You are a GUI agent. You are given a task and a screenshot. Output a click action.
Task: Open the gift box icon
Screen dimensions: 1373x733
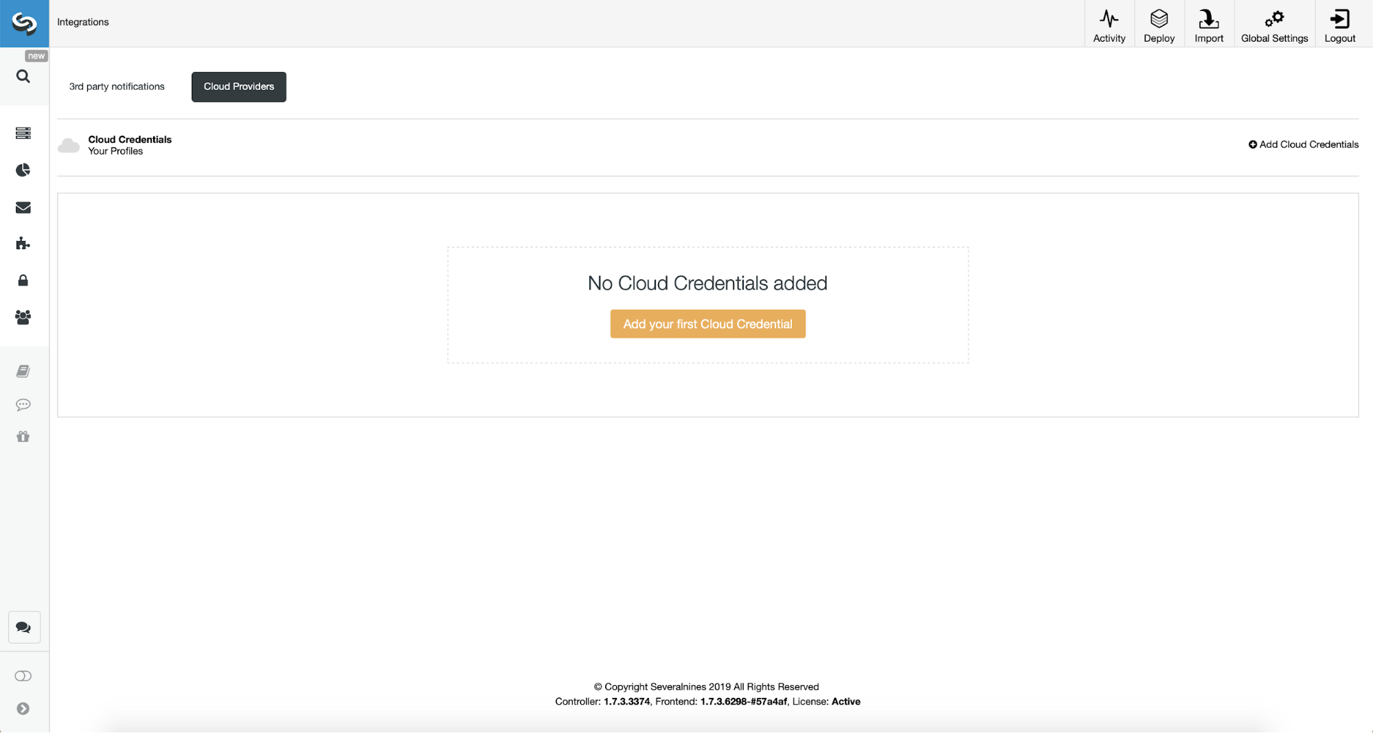pos(23,437)
